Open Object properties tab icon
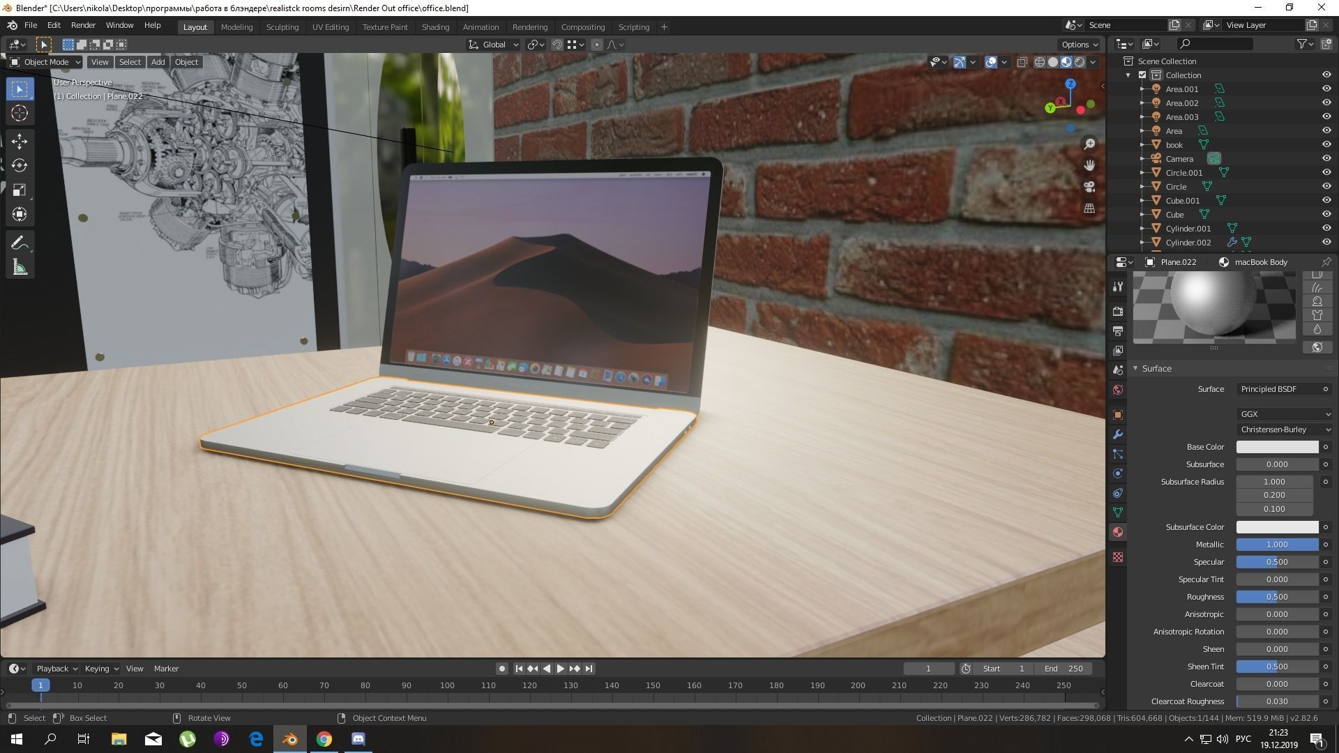 1118,415
